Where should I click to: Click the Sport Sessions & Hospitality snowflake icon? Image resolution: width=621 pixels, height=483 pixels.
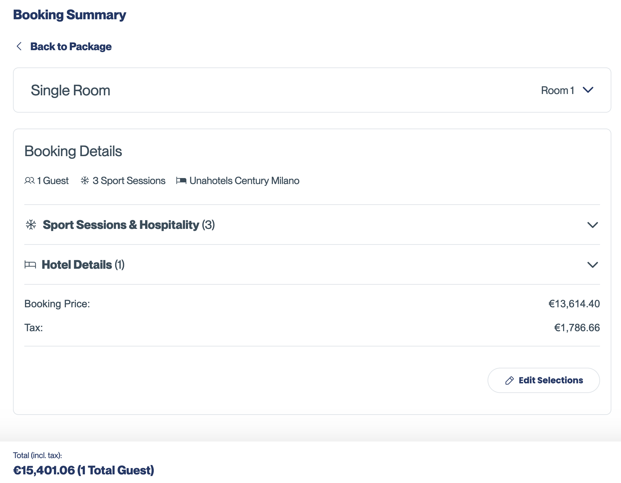[31, 225]
